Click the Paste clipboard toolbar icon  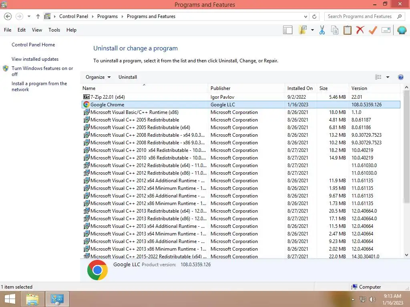click(x=347, y=30)
